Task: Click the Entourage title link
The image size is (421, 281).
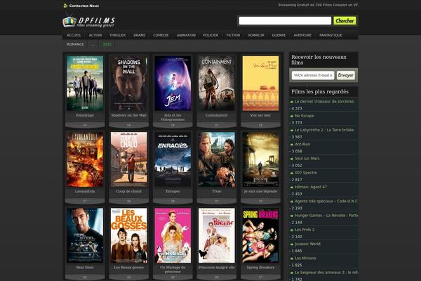Action: (x=85, y=115)
